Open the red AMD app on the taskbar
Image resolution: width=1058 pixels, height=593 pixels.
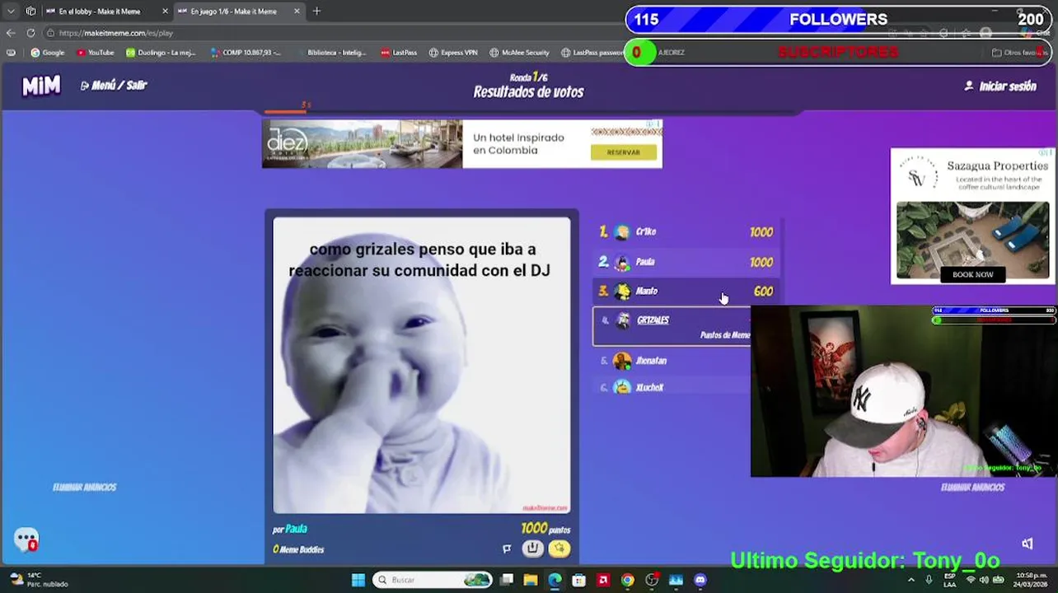(x=603, y=580)
